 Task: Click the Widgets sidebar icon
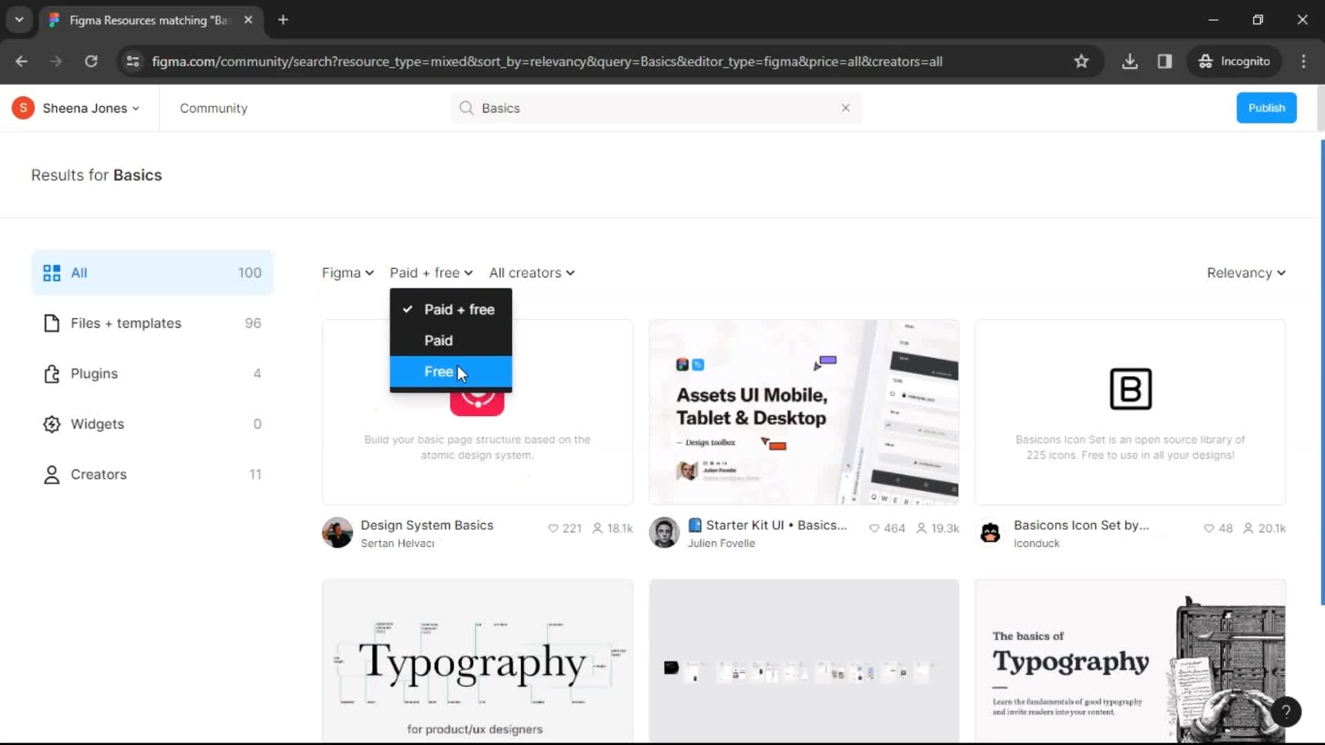(52, 424)
